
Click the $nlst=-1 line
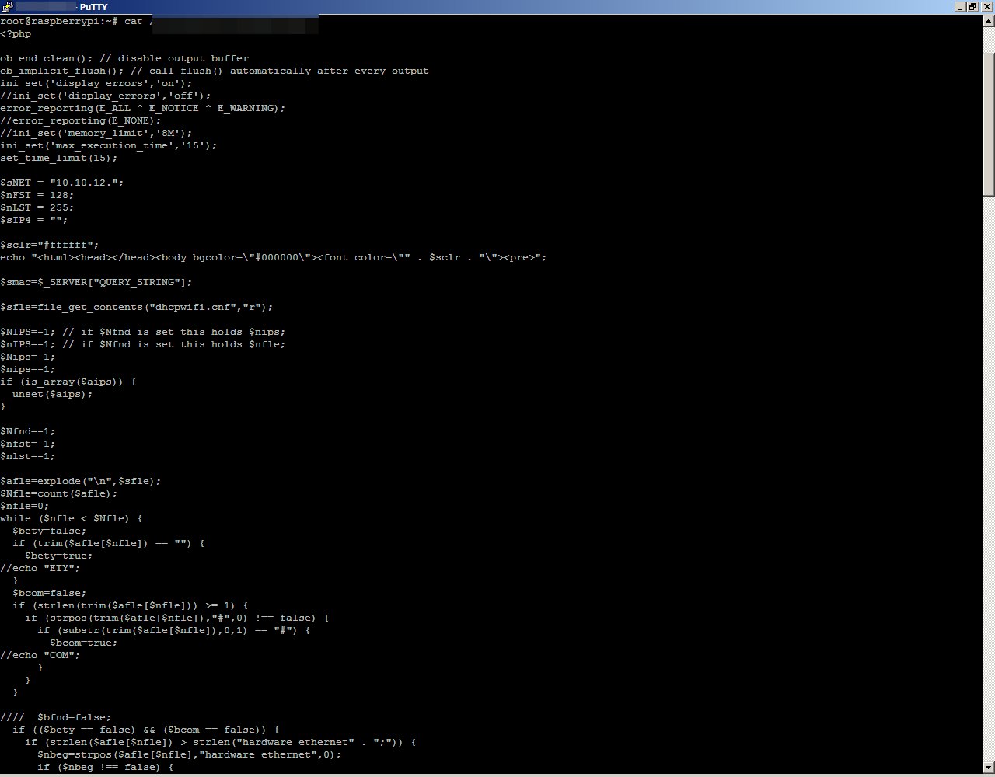[28, 456]
